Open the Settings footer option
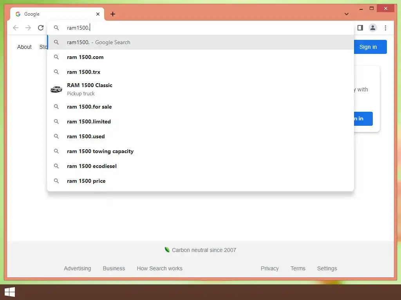 click(x=327, y=268)
